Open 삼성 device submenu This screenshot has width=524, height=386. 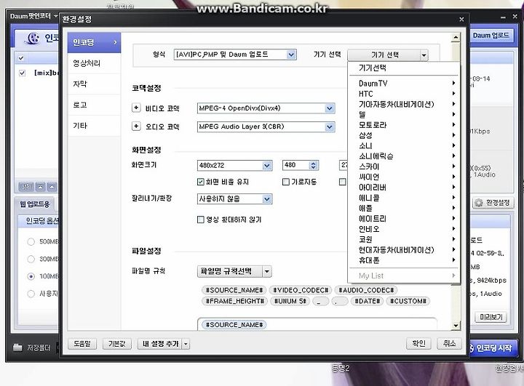coord(404,135)
